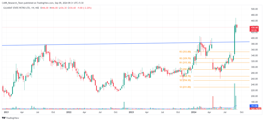Click the 320.00 price axis label
The width and height of the screenshot is (264, 121).
pyautogui.click(x=254, y=61)
